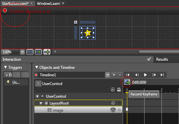Create a new timeline with plus button
The image size is (179, 124).
click(x=114, y=75)
